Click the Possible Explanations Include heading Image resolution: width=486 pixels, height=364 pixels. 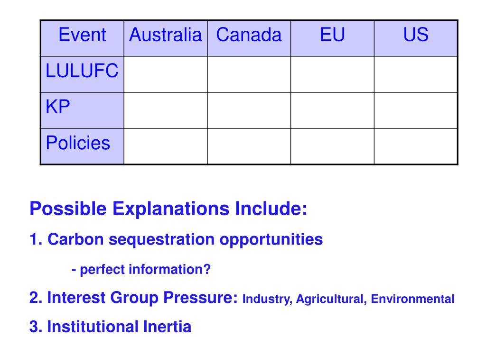168,209
